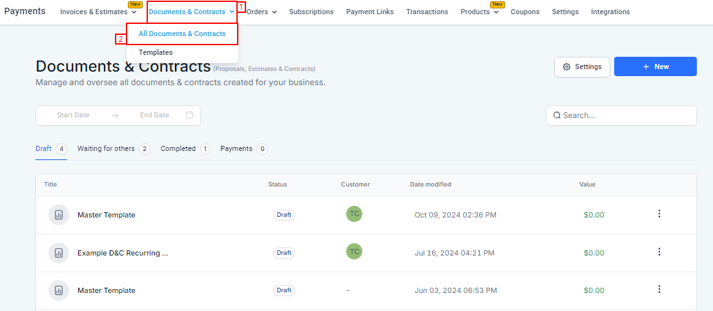Open document icon for Jun 03 Master Template
713x311 pixels.
click(59, 290)
